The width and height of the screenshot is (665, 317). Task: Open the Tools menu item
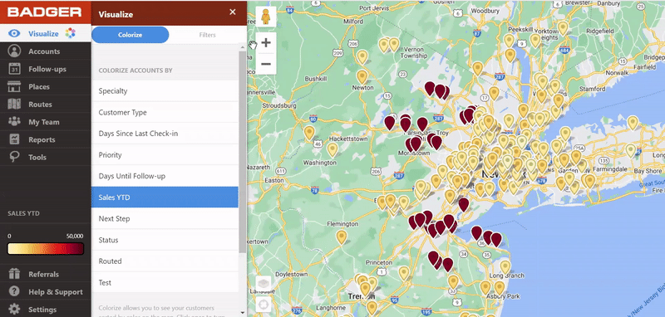46,158
